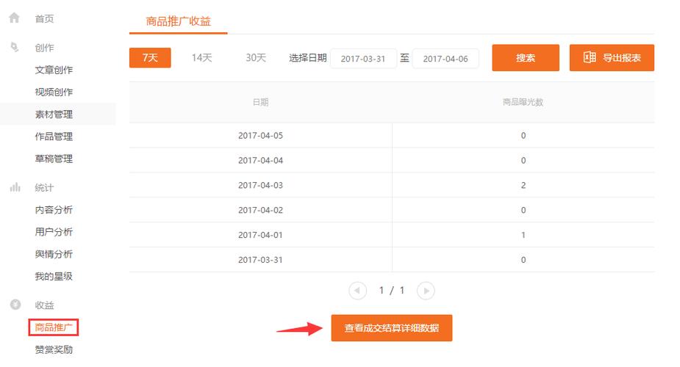Click the 商品曝光数 column header

coord(523,102)
